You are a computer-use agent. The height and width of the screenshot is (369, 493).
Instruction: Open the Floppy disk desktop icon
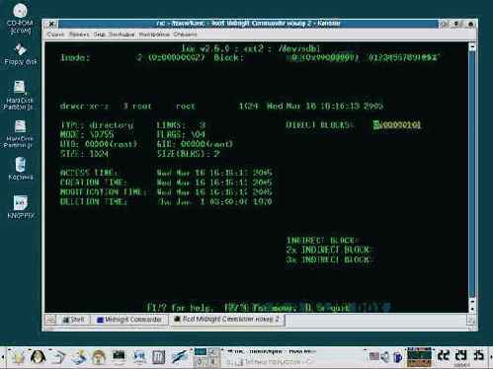(x=21, y=54)
